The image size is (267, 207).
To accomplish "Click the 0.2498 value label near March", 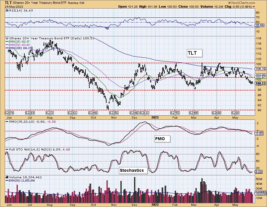I will [x=194, y=113].
